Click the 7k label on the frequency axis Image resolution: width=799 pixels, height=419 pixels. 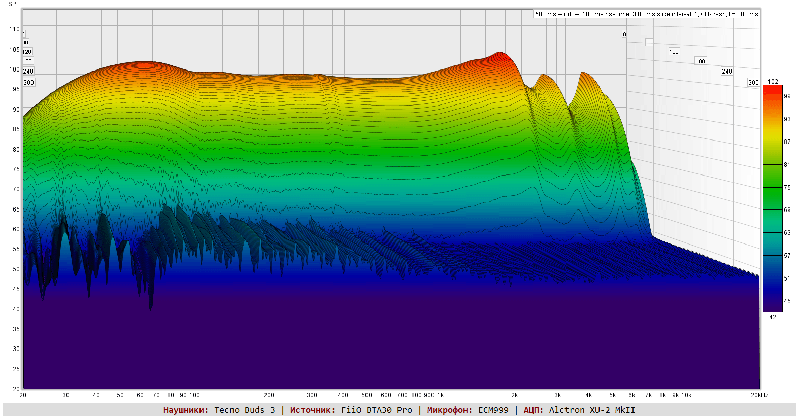pyautogui.click(x=649, y=395)
